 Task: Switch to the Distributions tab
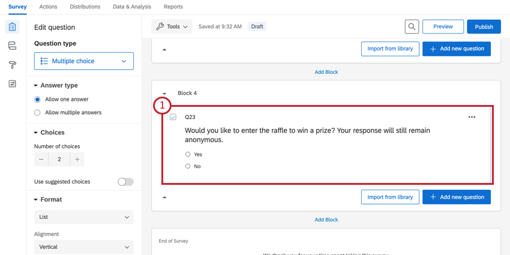click(x=85, y=7)
